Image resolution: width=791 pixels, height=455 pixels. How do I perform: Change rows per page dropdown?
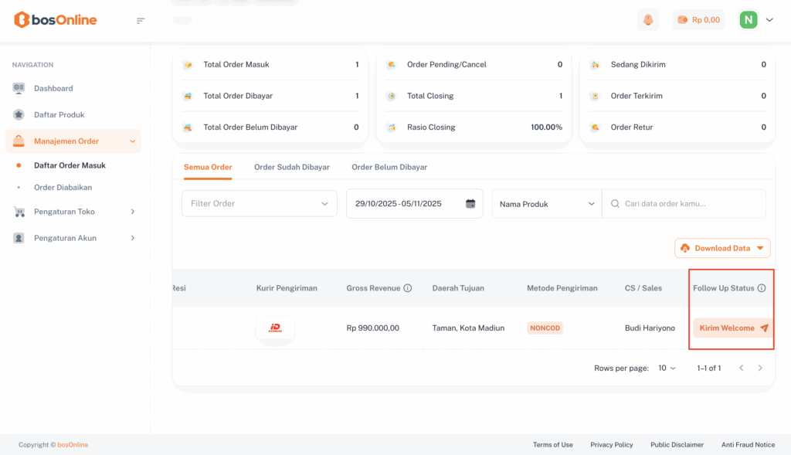pos(667,368)
